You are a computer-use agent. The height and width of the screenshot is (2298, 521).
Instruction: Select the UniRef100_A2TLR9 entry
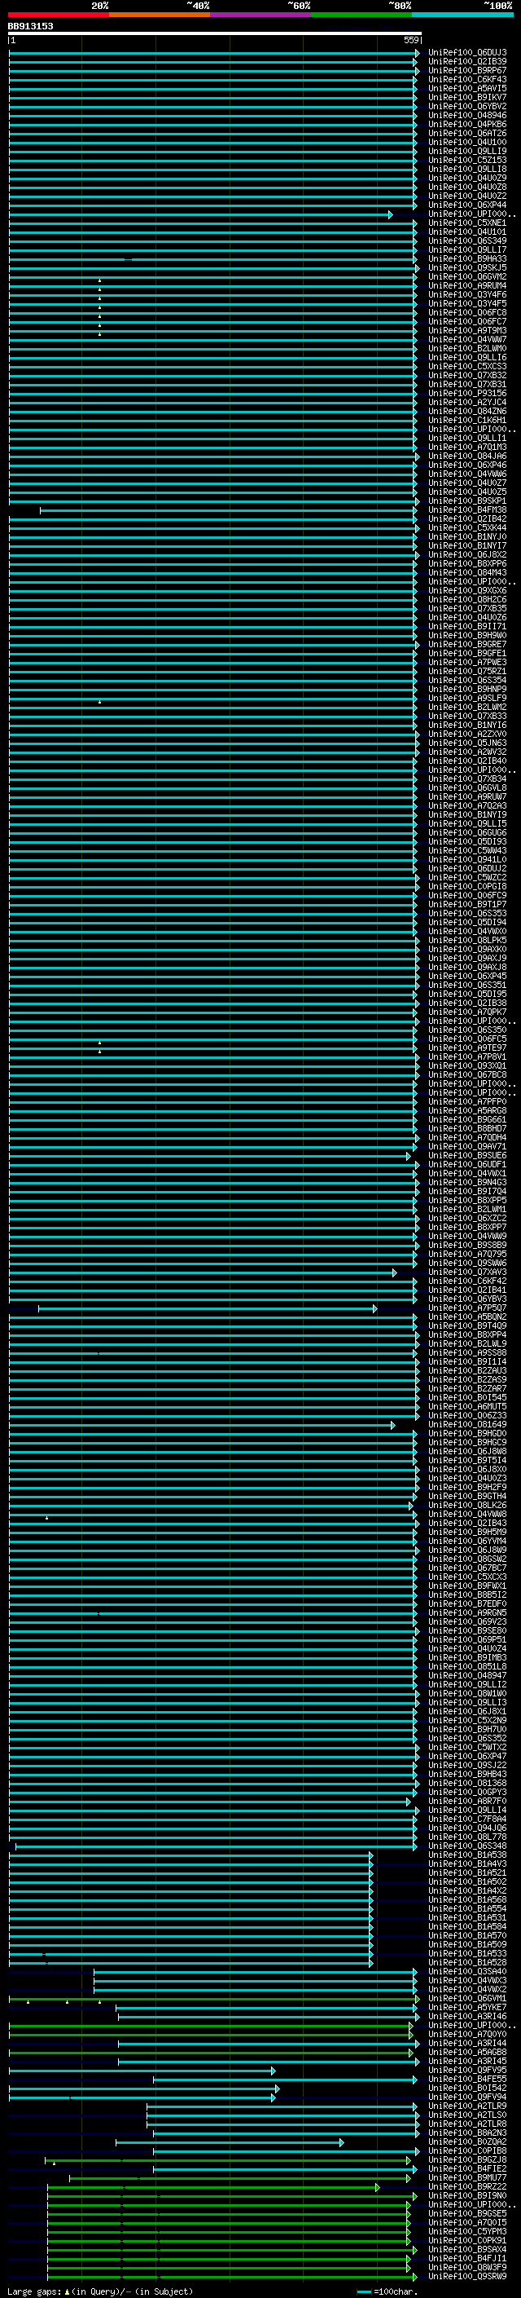467,2106
